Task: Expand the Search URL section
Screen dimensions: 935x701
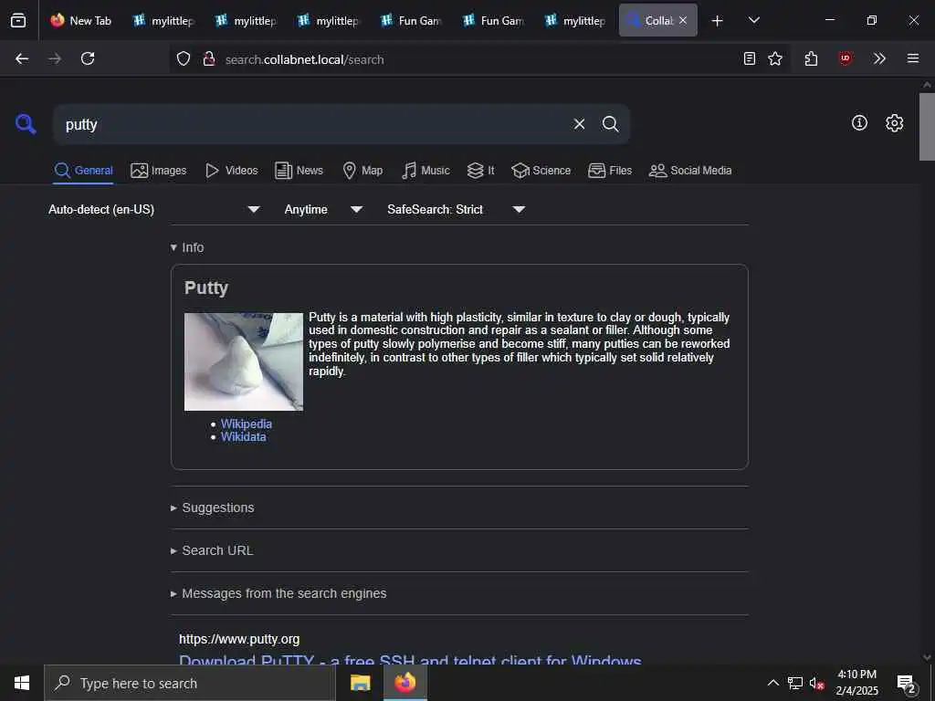Action: coord(212,550)
